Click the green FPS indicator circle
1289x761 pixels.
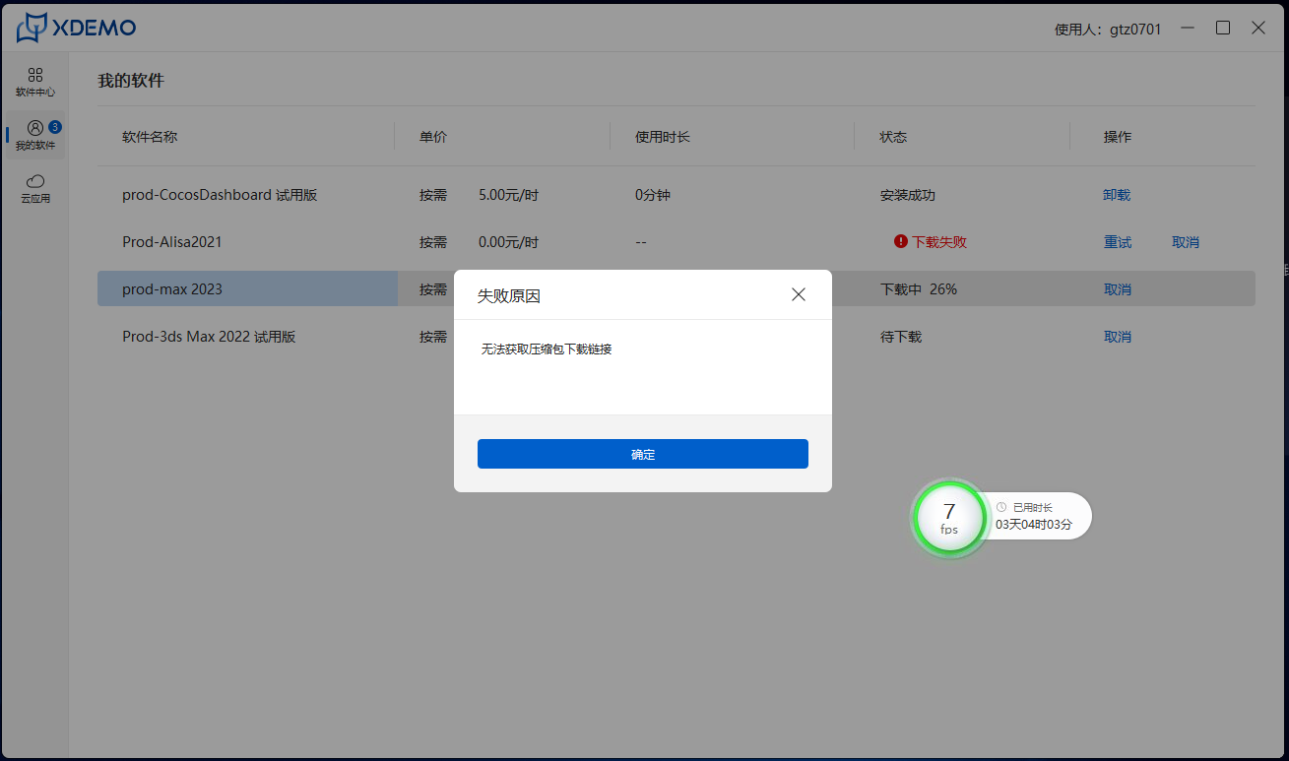[949, 518]
